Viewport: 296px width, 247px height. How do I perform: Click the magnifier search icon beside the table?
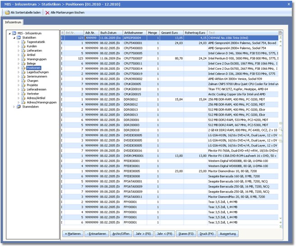[x=280, y=129]
